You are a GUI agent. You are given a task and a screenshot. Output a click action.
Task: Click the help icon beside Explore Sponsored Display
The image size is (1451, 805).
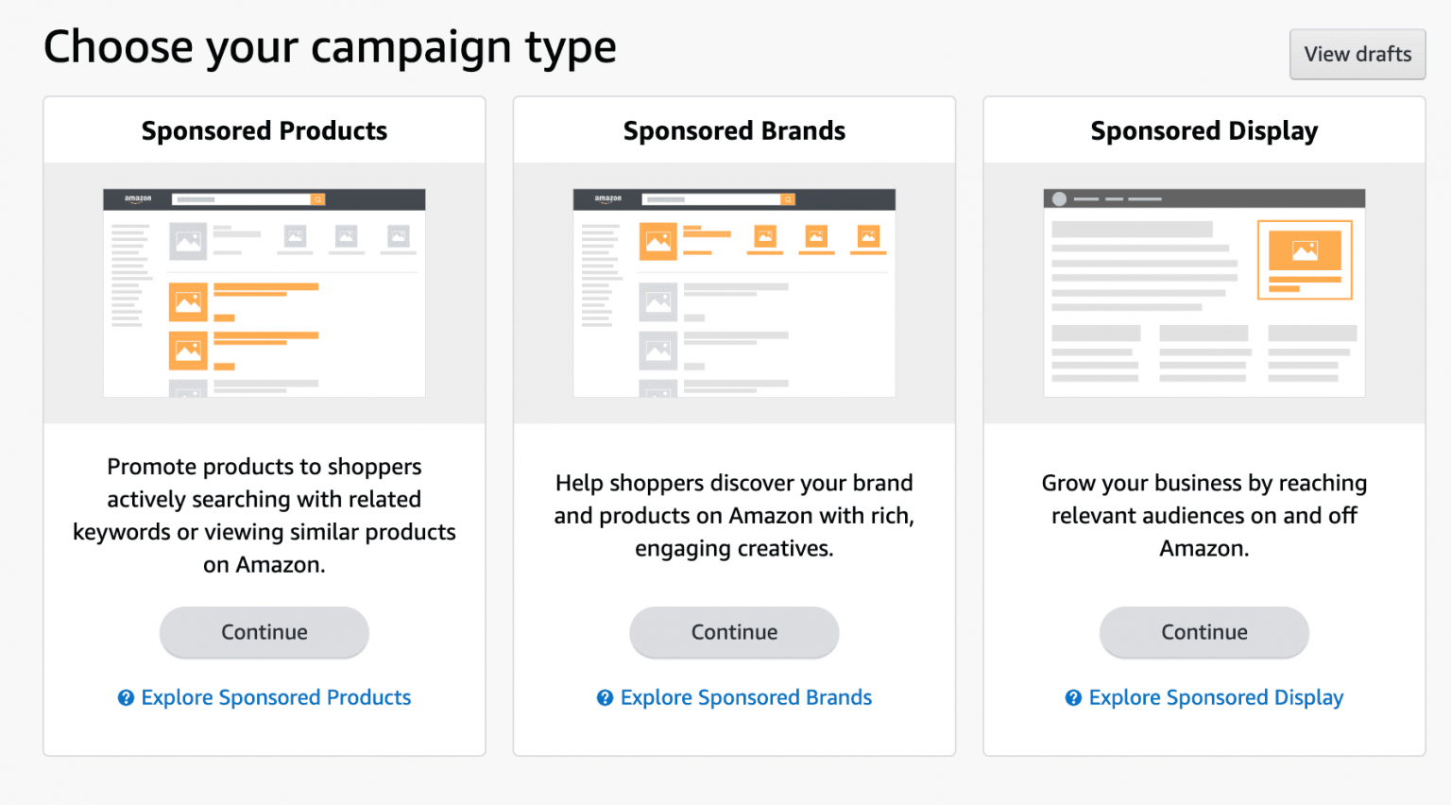(x=1073, y=697)
